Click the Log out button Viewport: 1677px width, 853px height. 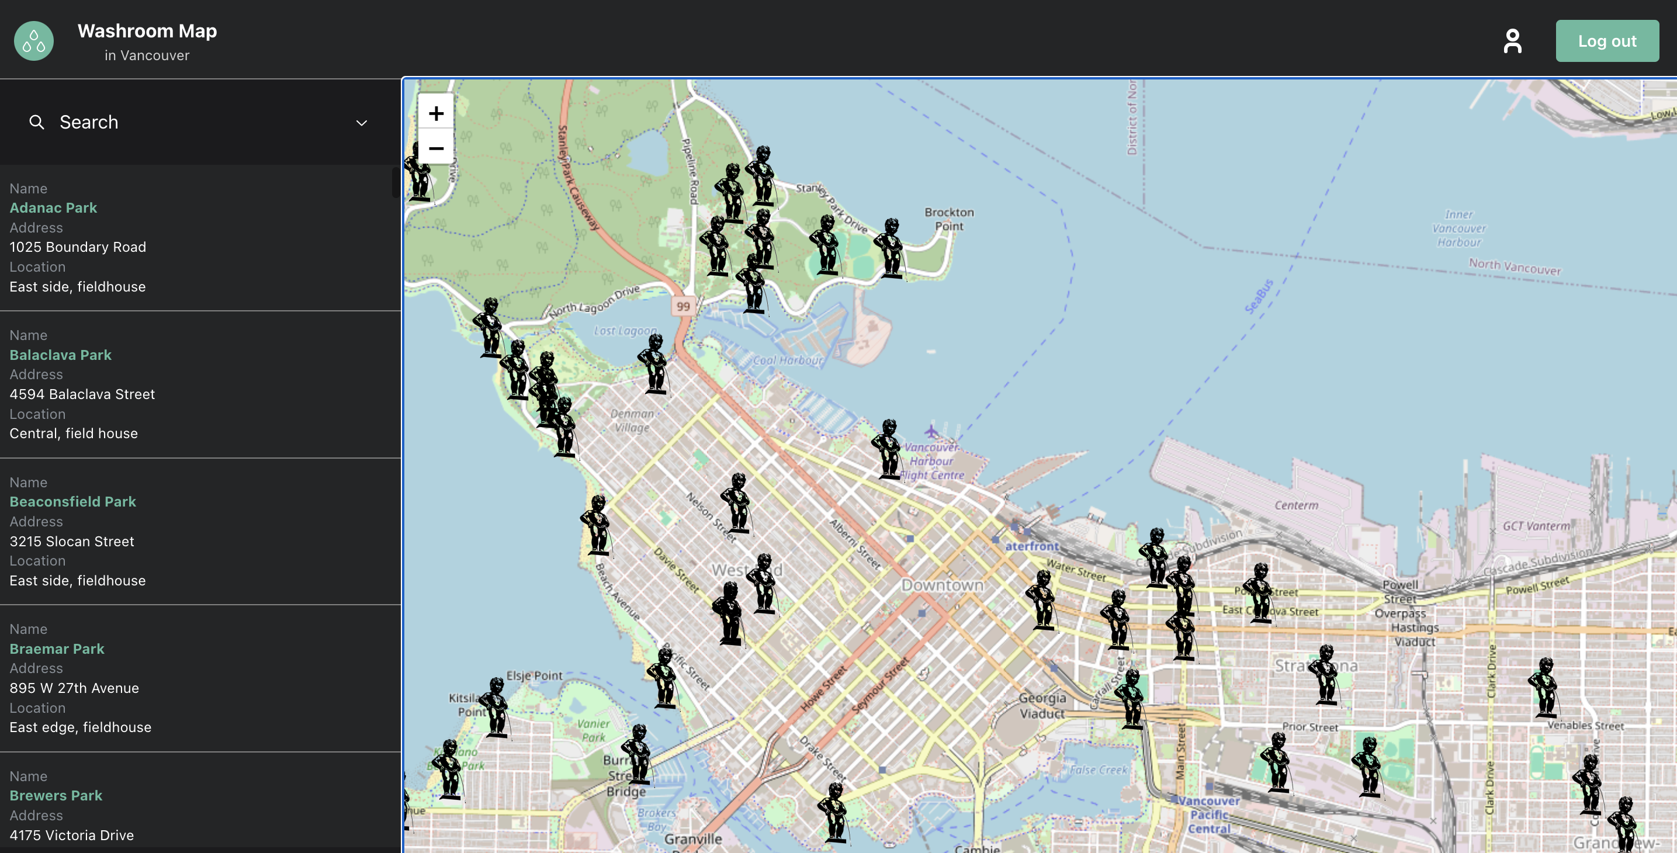1606,41
